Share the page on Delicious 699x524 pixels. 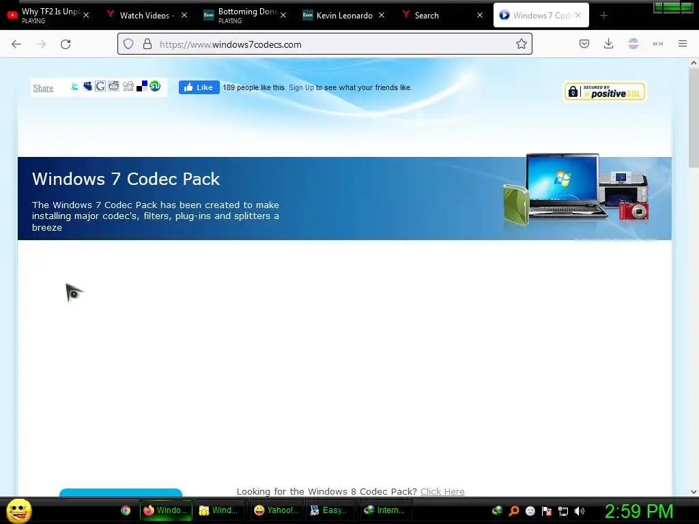click(142, 86)
